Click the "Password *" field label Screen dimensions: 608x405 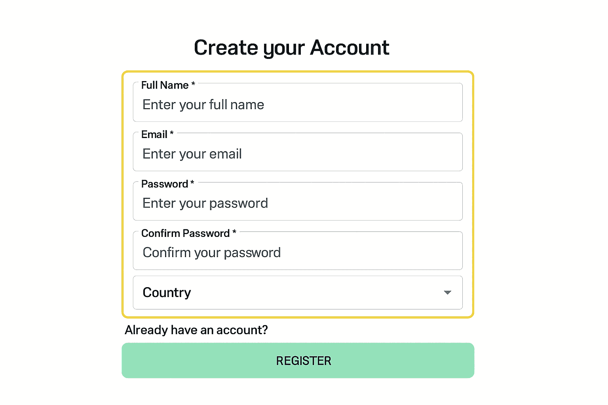coord(165,184)
